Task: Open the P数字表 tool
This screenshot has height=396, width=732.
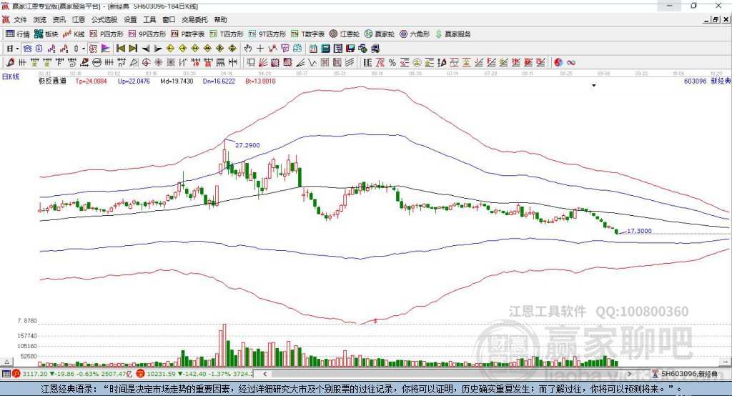Action: pyautogui.click(x=188, y=34)
